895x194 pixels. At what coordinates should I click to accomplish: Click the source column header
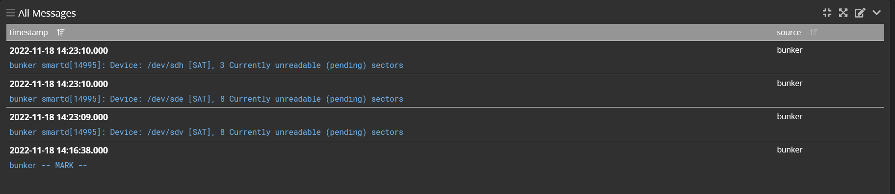[x=789, y=32]
